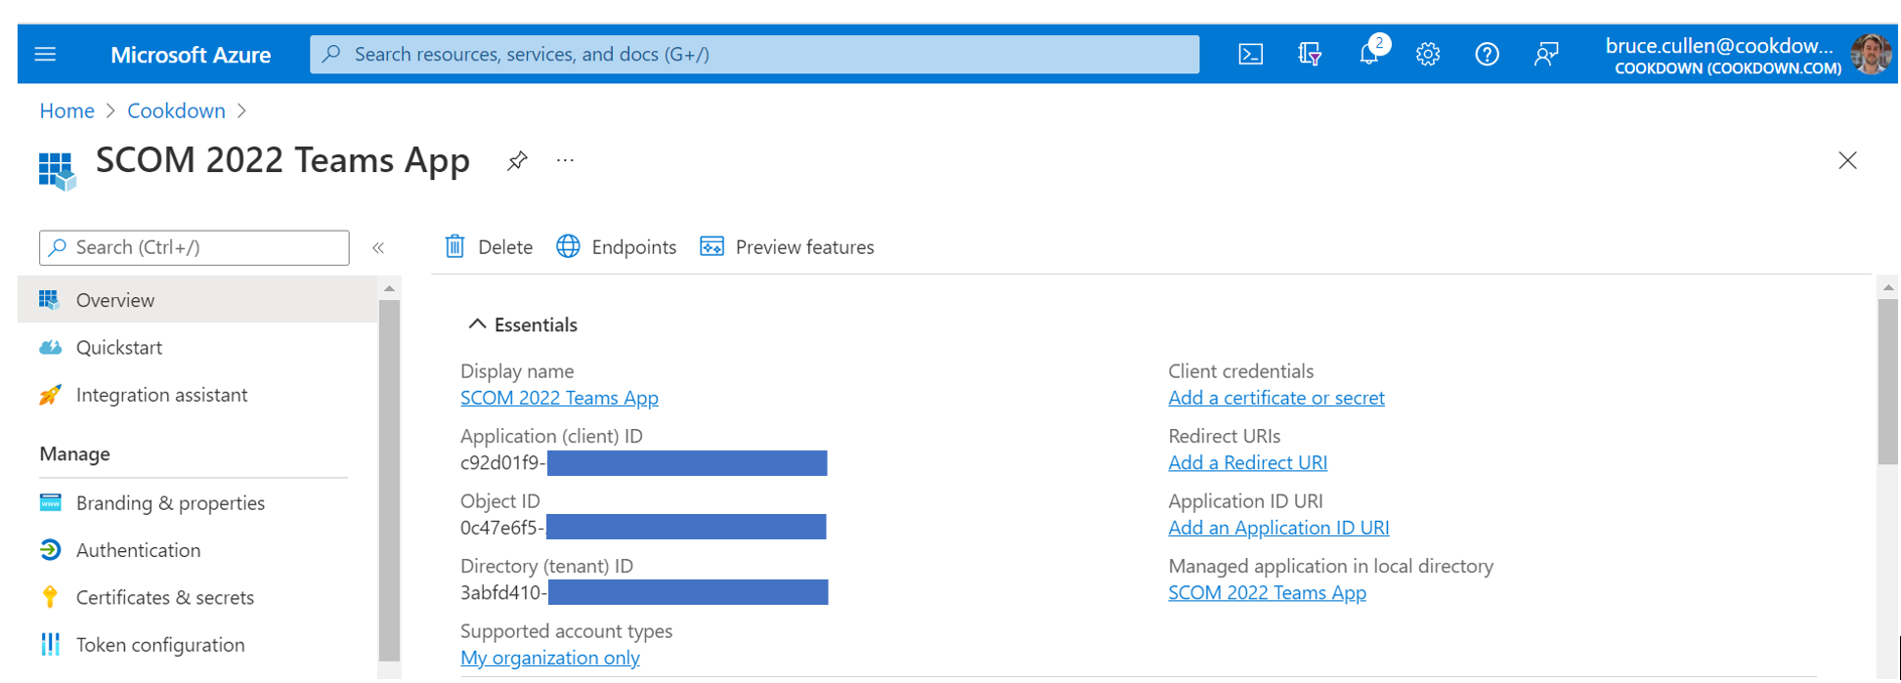Click Add an Application ID URI
1901x683 pixels.
point(1278,528)
